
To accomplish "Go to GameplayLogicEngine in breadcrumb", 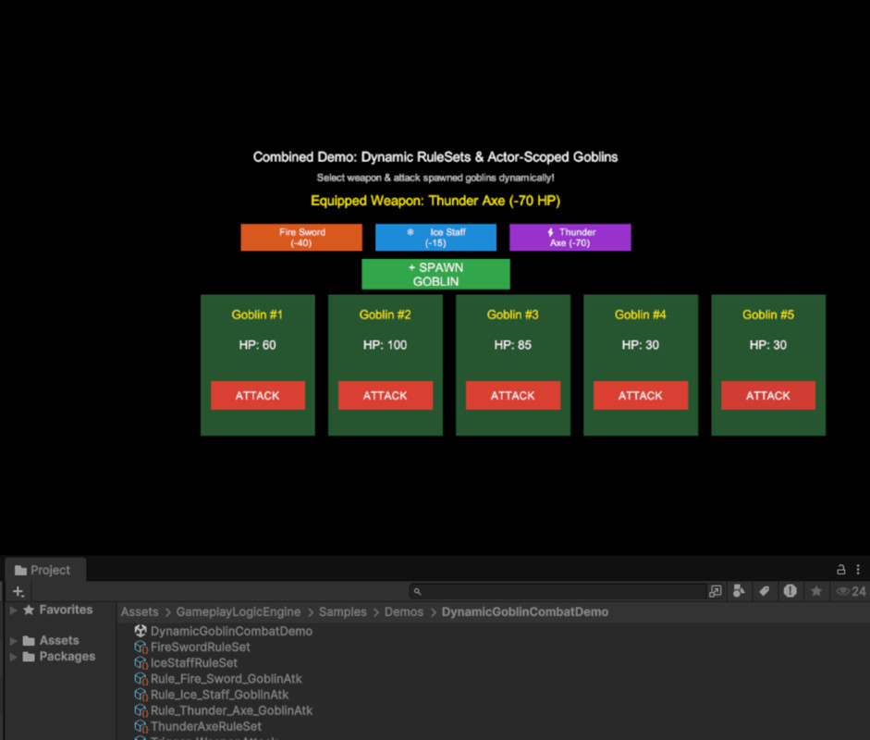I will click(x=239, y=611).
